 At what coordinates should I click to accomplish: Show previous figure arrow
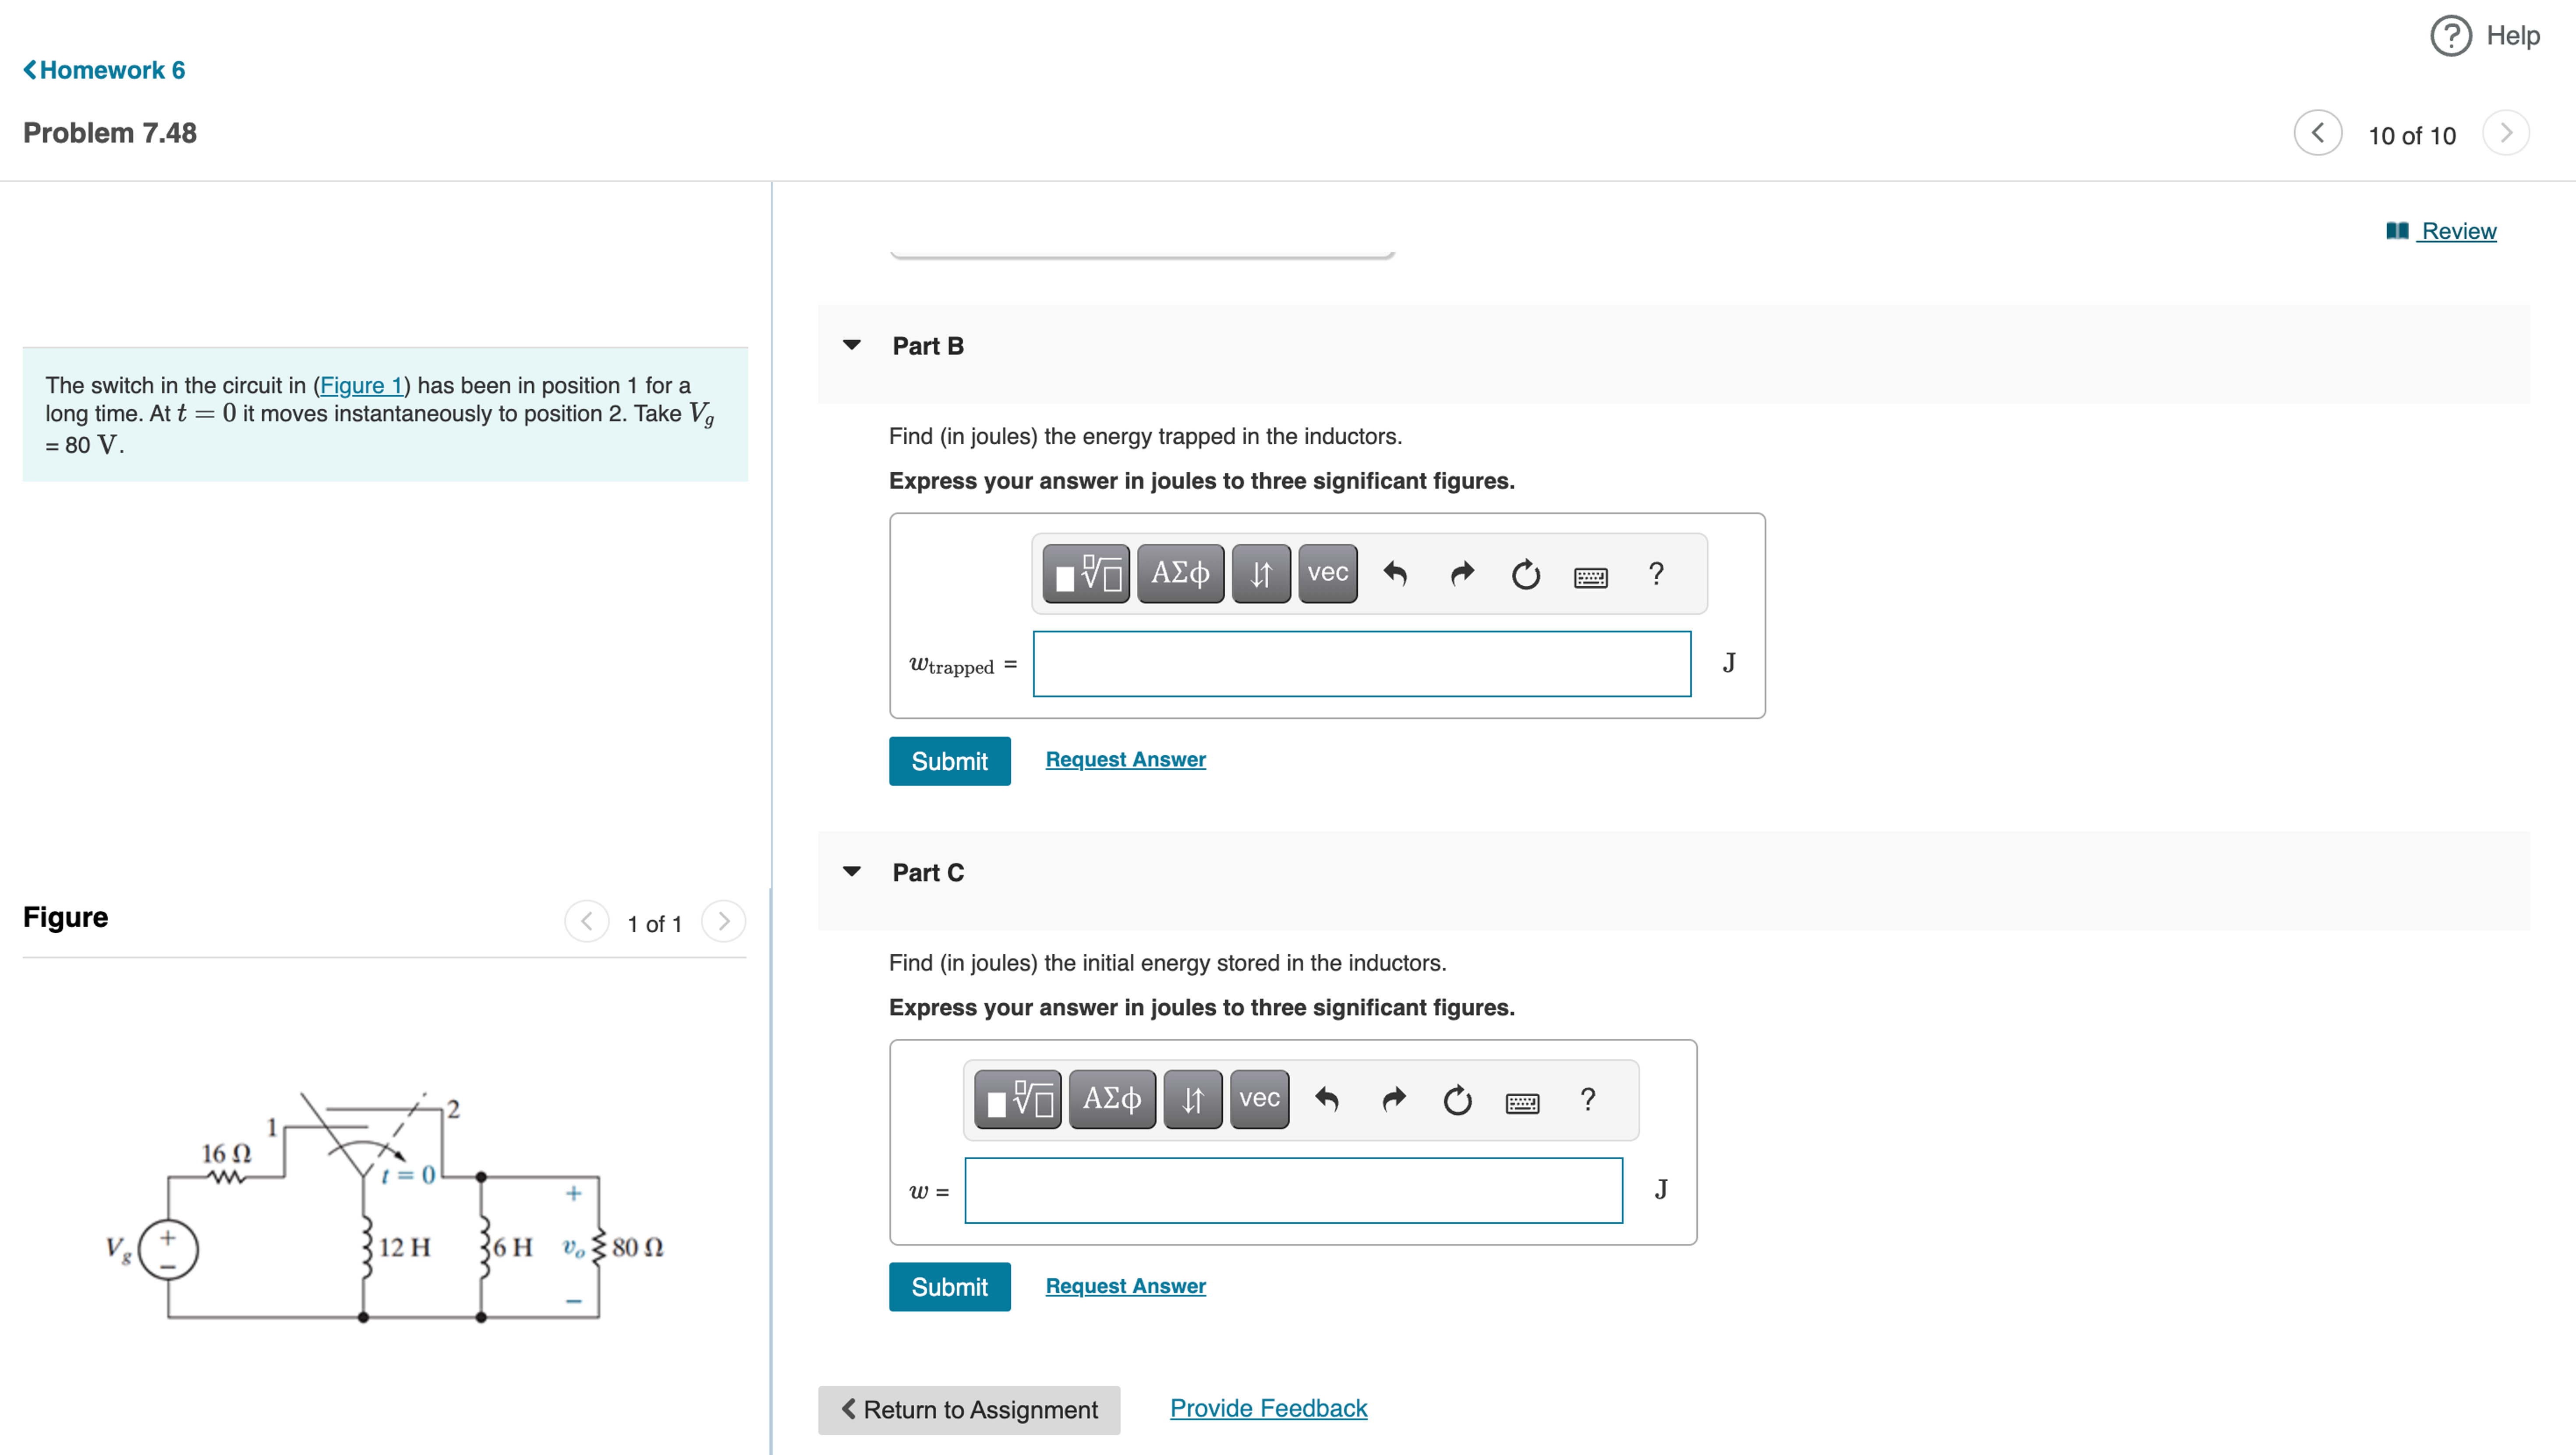tap(587, 921)
